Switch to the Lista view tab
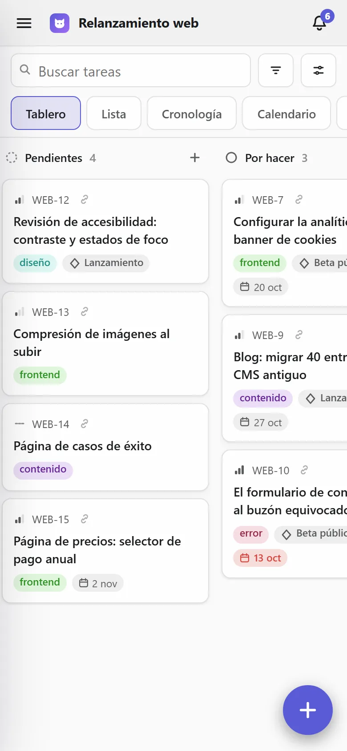The image size is (347, 751). pyautogui.click(x=114, y=113)
